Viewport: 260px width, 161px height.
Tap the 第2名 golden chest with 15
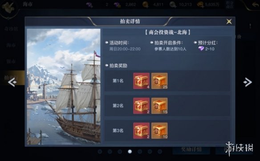(x=159, y=106)
